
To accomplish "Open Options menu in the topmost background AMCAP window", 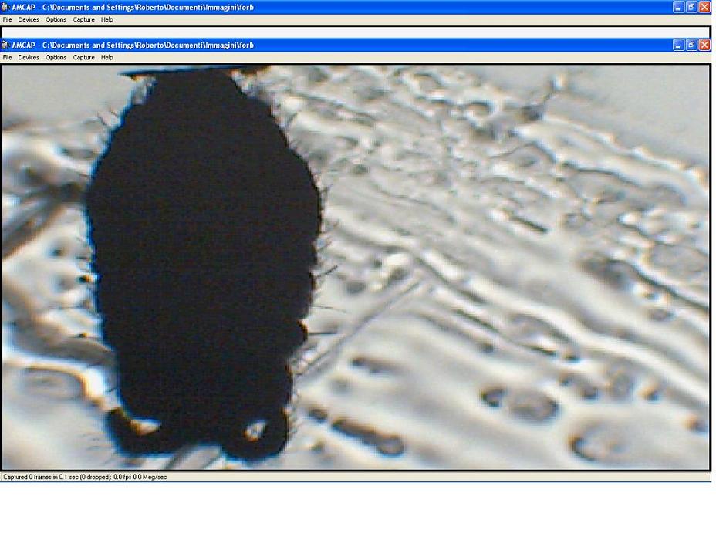I will (x=56, y=19).
